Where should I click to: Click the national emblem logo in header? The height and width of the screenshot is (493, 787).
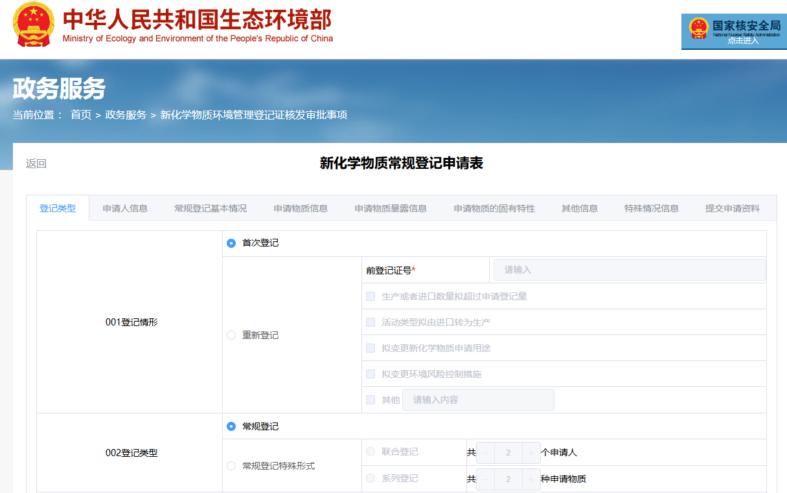coord(34,24)
